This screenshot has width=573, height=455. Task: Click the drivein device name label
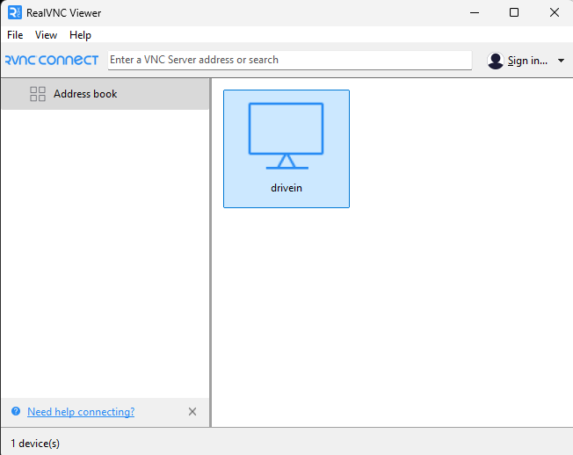tap(286, 188)
